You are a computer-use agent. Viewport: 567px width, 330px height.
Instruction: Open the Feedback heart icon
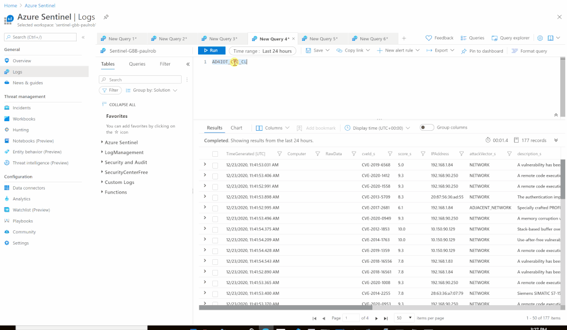pyautogui.click(x=429, y=38)
